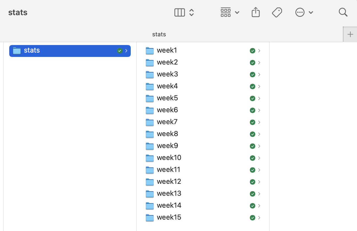Click the Edit Tags icon
357x231 pixels.
click(x=277, y=12)
